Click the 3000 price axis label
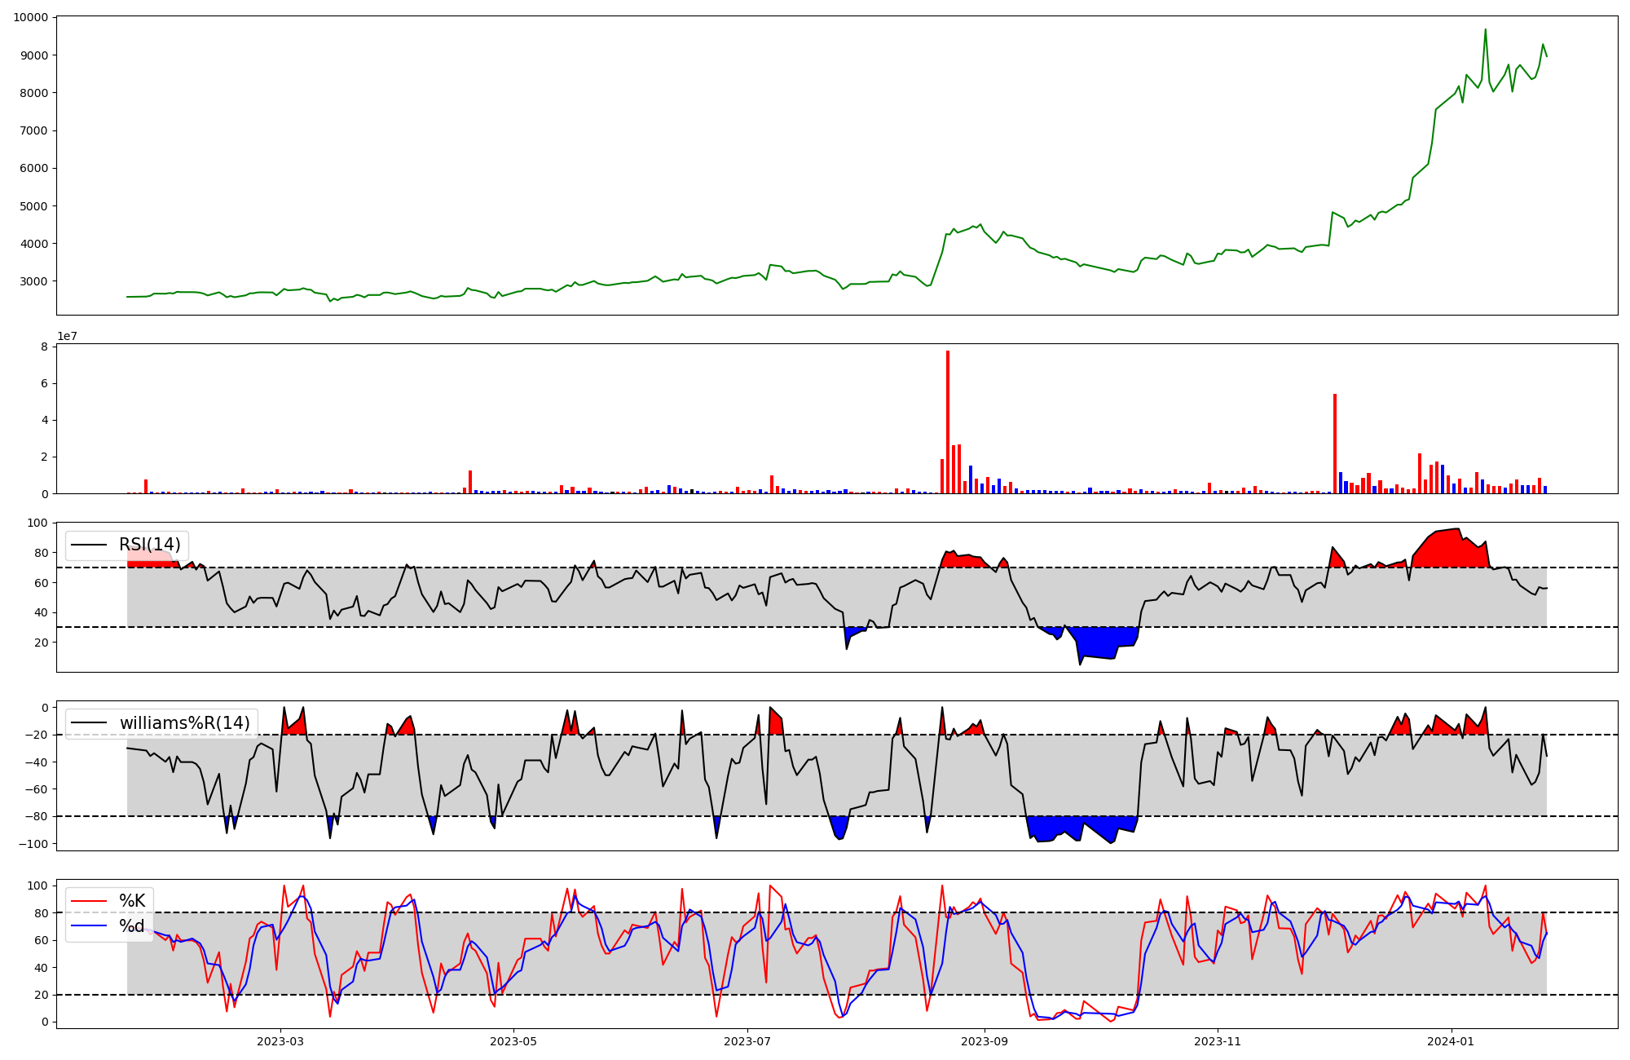Viewport: 1630px width, 1060px height. click(x=33, y=281)
